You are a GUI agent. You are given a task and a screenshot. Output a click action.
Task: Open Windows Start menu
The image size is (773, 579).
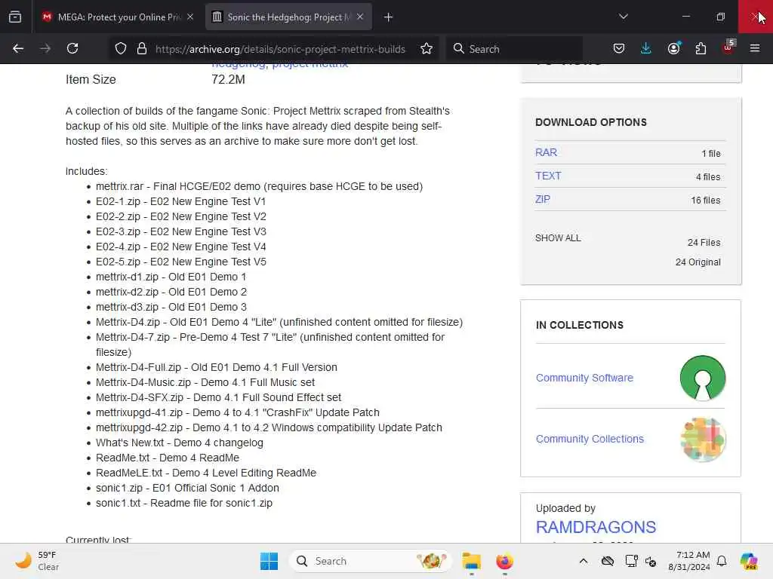click(x=269, y=561)
